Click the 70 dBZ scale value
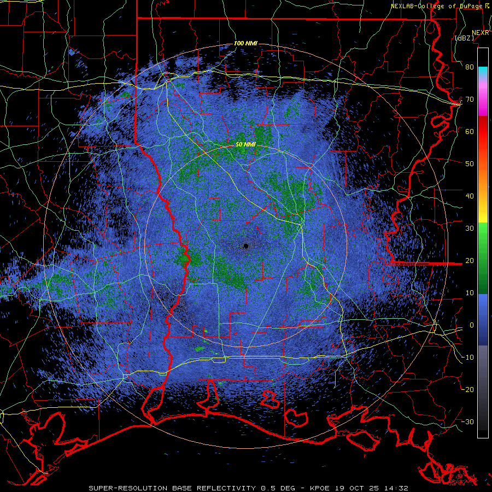Screen dimensions: 492x492 [x=470, y=99]
